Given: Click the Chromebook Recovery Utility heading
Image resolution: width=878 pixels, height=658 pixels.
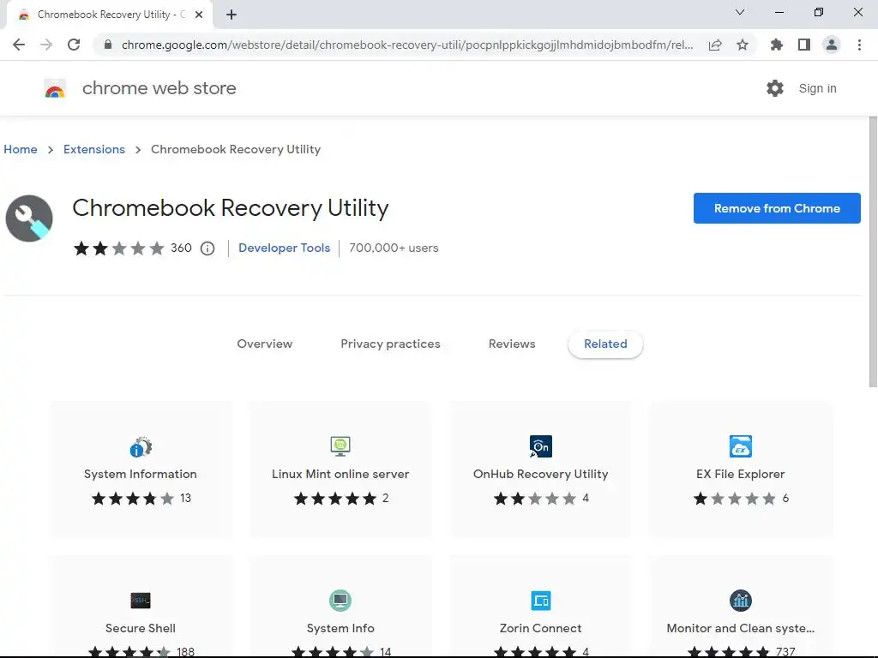Looking at the screenshot, I should pos(230,208).
